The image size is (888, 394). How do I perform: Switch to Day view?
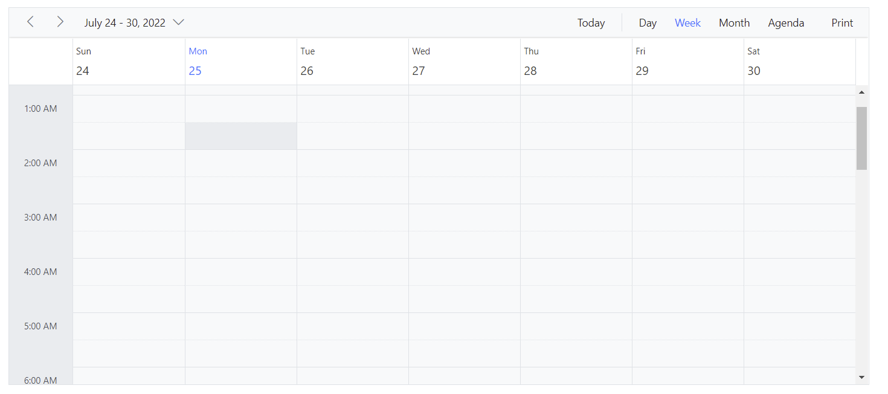[648, 22]
